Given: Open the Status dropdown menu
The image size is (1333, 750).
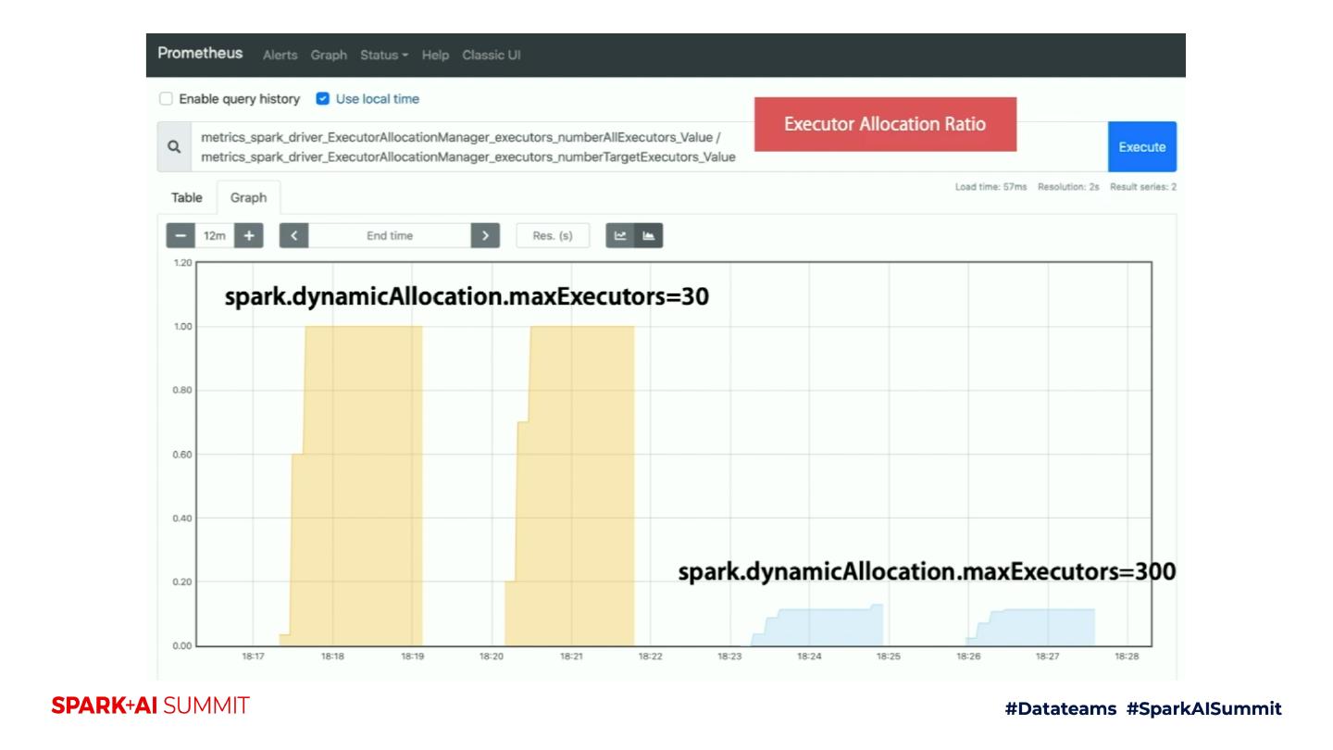Looking at the screenshot, I should pos(384,56).
